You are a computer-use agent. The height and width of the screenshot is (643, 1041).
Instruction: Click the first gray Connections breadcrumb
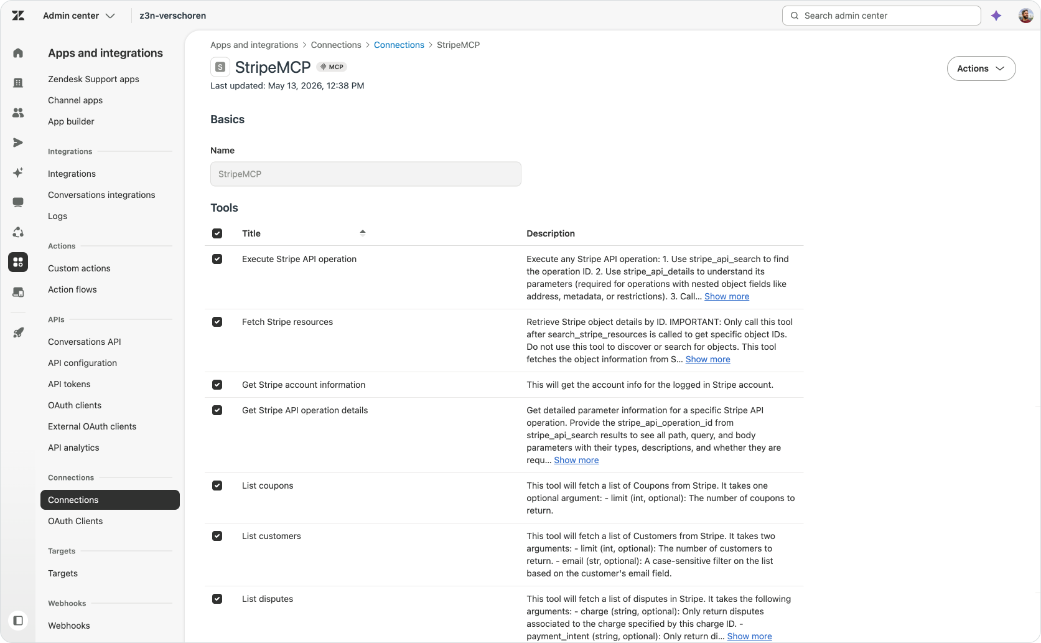(x=336, y=45)
